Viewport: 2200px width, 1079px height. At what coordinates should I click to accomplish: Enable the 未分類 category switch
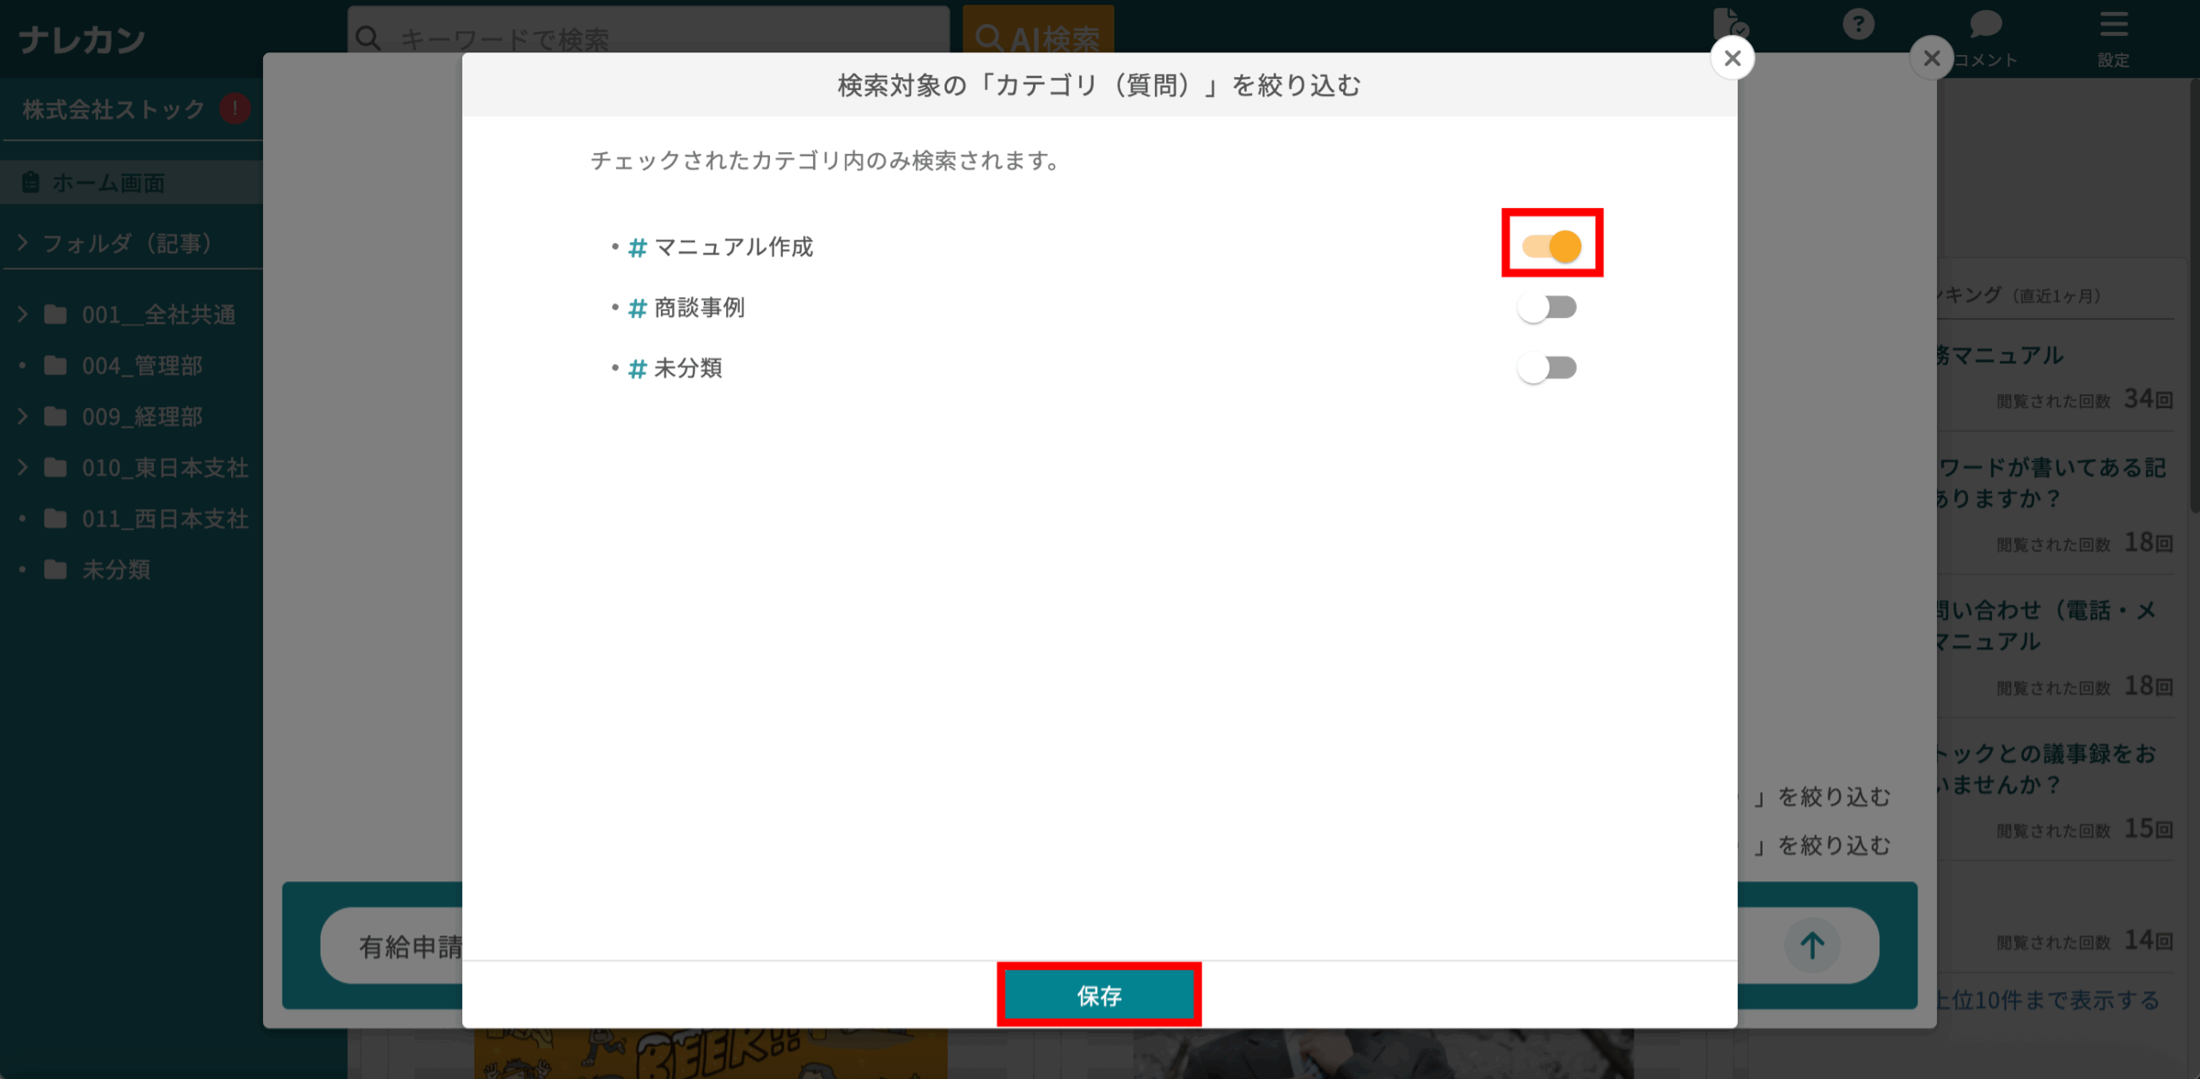[1547, 368]
